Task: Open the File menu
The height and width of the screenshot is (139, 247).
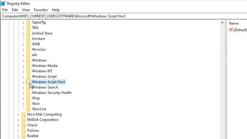Action: (x=5, y=10)
